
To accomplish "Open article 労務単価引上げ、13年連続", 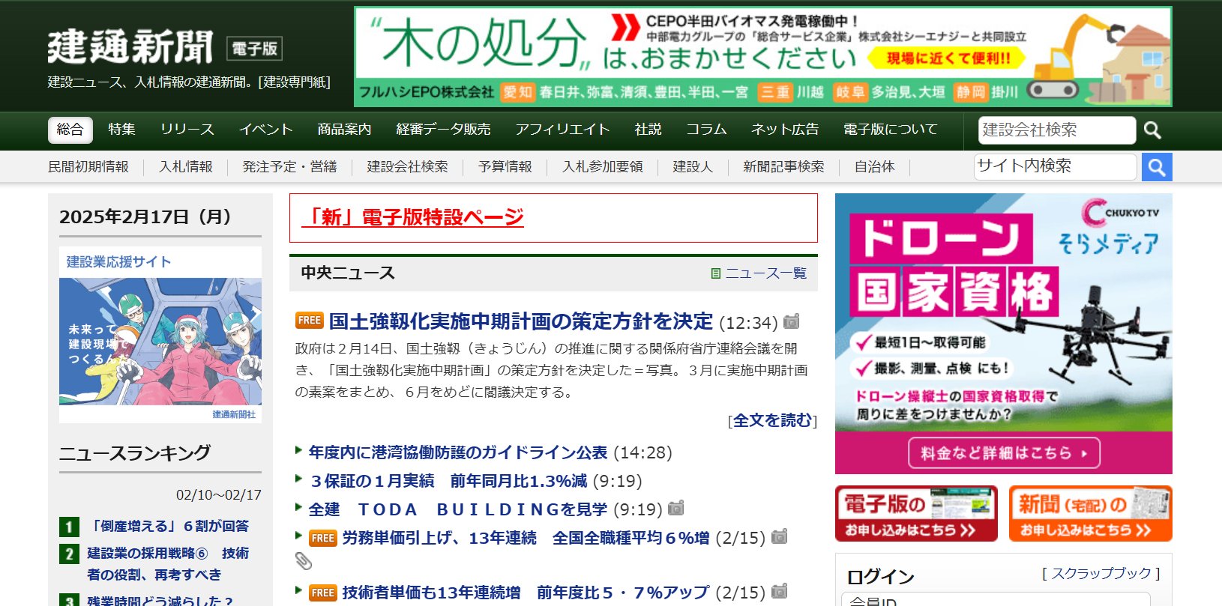I will click(526, 538).
